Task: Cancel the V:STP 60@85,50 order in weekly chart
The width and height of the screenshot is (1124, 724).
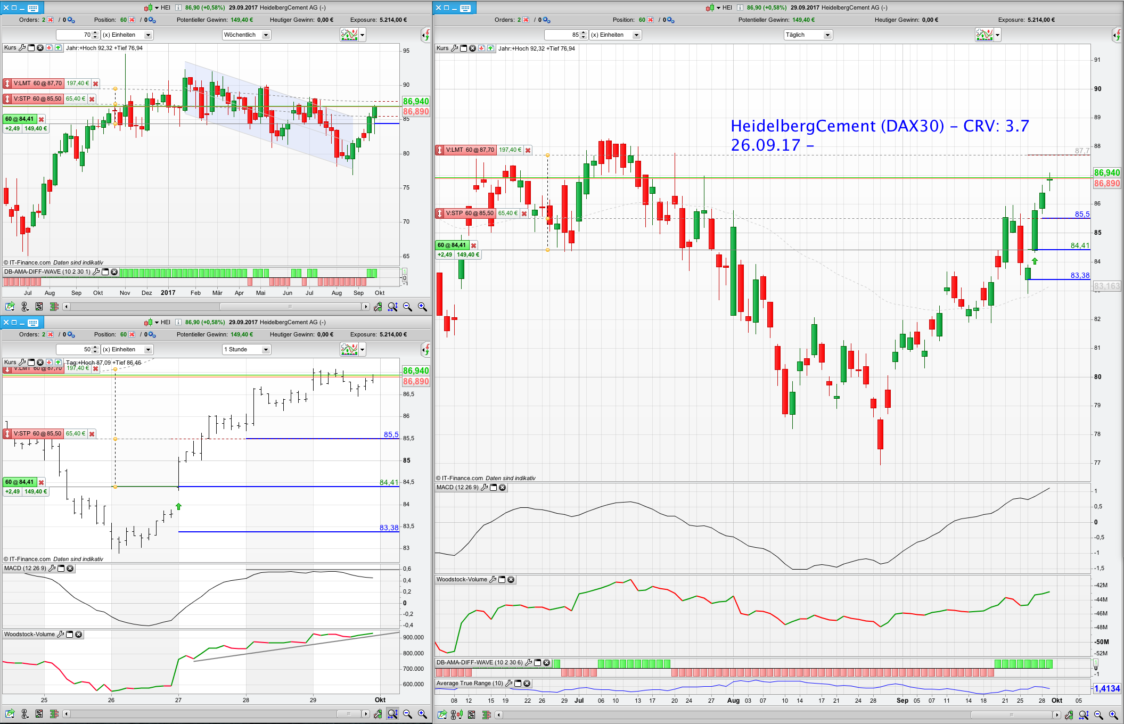Action: tap(92, 100)
